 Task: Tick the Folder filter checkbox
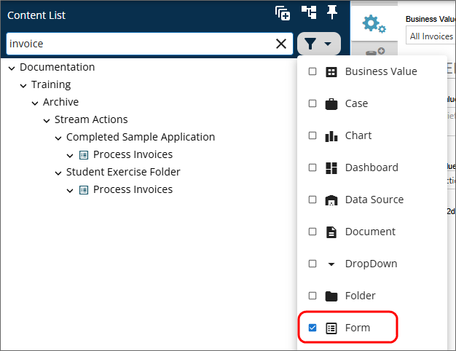click(x=312, y=296)
